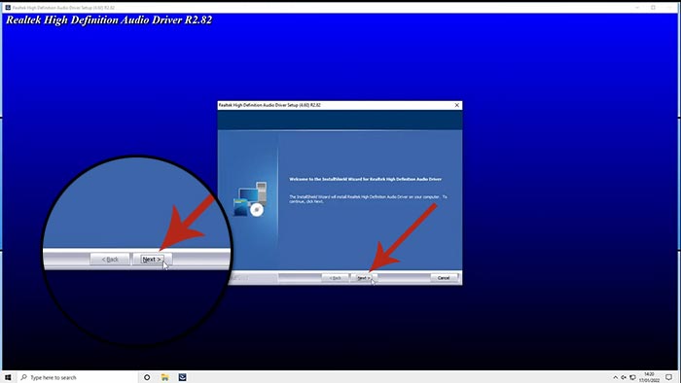Show hidden system tray icons
Viewport: 681px width, 383px height.
point(615,377)
